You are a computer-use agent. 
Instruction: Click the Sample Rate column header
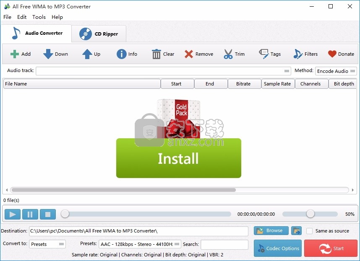pos(278,84)
